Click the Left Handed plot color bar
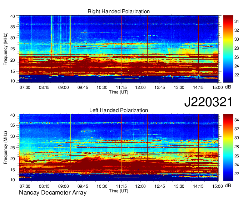The width and height of the screenshot is (243, 197). (228, 147)
